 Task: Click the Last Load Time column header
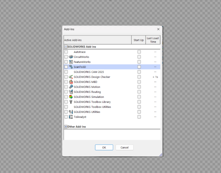[153, 40]
